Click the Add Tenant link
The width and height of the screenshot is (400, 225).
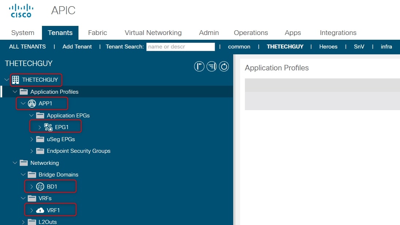77,47
